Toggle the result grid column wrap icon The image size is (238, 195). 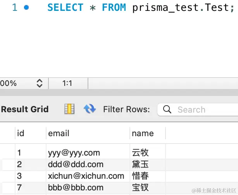(x=69, y=109)
